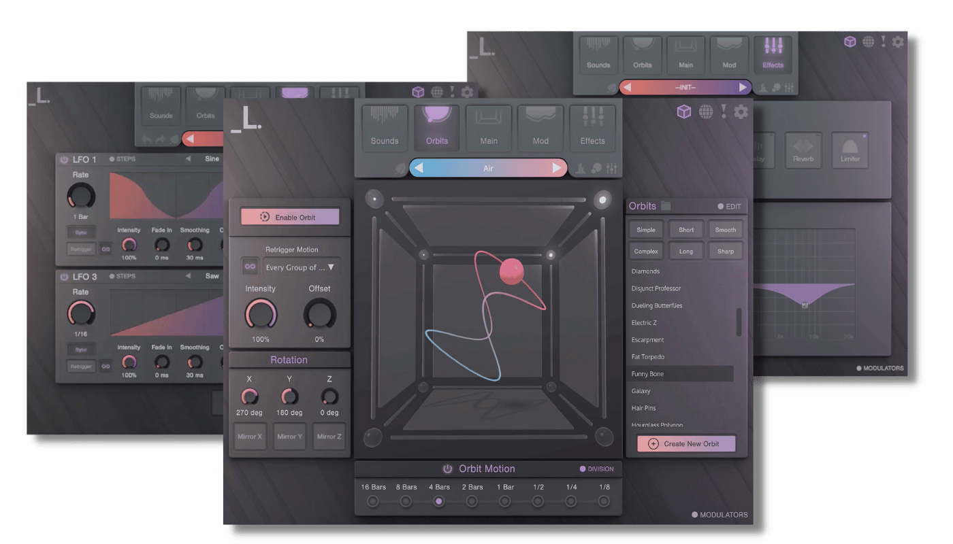This screenshot has height=544, width=953.
Task: Click the Mirror Y button
Action: point(289,437)
